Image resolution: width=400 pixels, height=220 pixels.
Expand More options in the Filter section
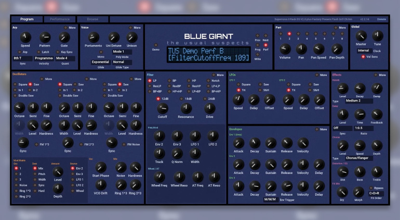[x=214, y=75]
